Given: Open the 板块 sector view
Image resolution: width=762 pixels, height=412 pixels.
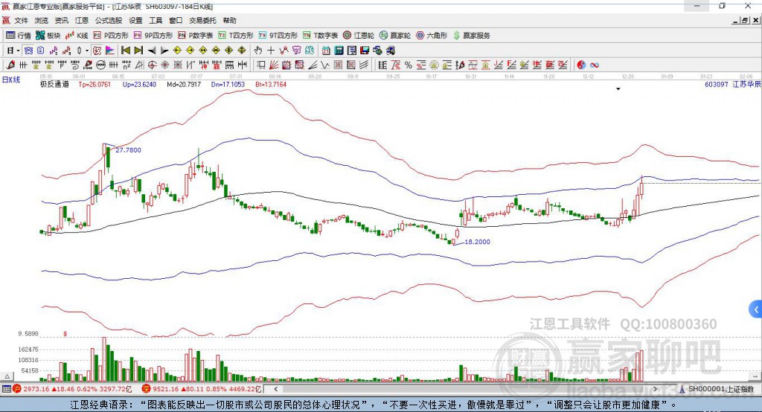Looking at the screenshot, I should [48, 36].
